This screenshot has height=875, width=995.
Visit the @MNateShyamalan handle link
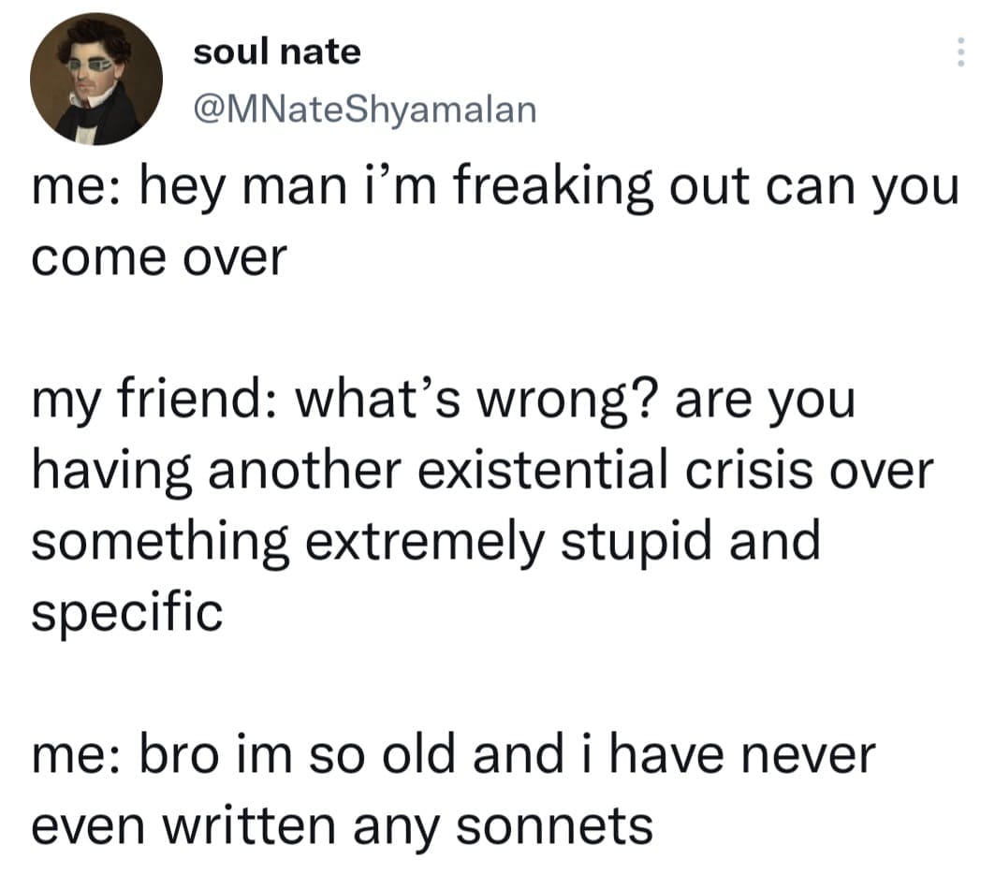tap(364, 109)
